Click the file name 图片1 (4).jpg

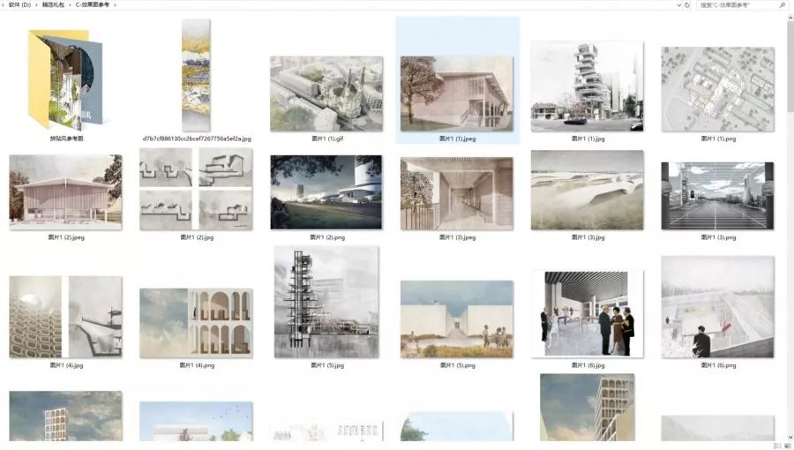pos(66,365)
